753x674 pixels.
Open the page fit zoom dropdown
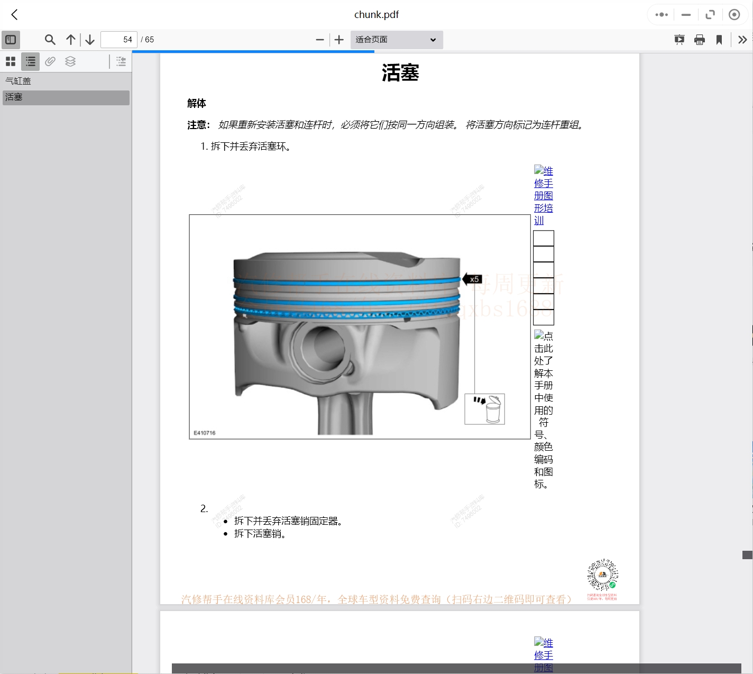point(397,40)
